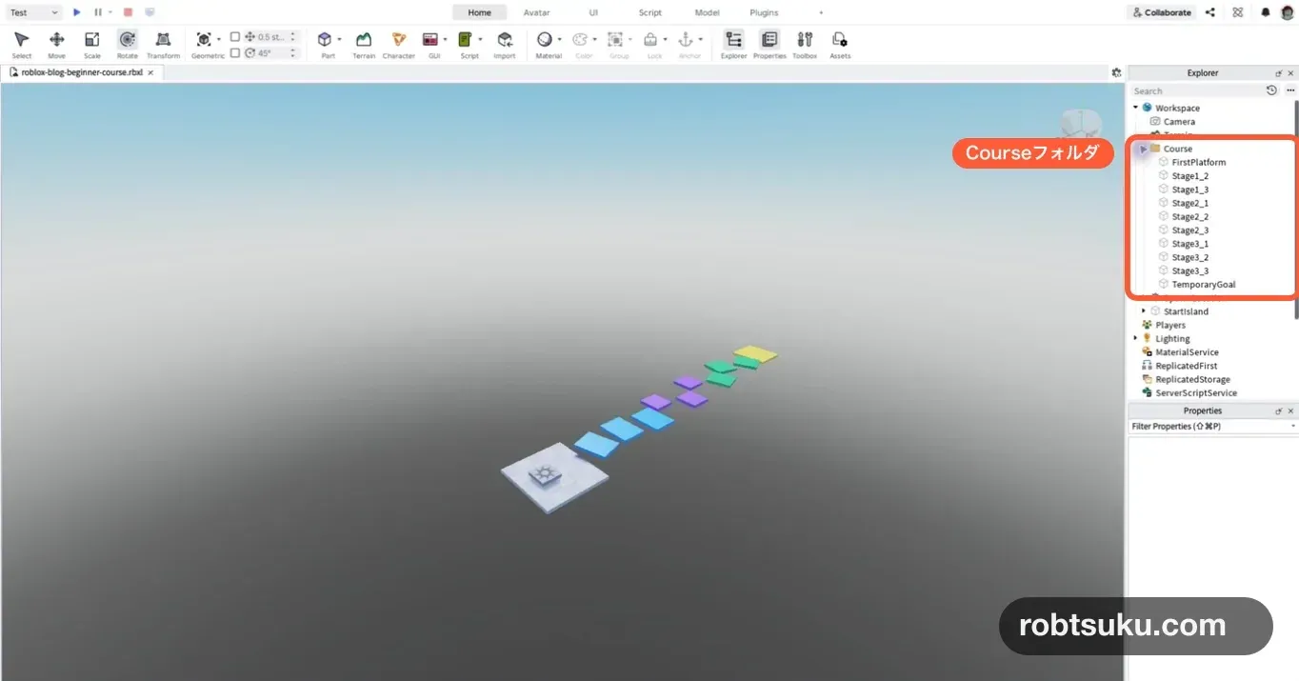Expand the StartIsland model

(1144, 311)
